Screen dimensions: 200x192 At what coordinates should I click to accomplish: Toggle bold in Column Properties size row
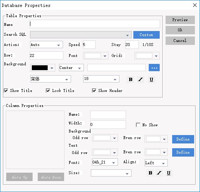coord(150,173)
